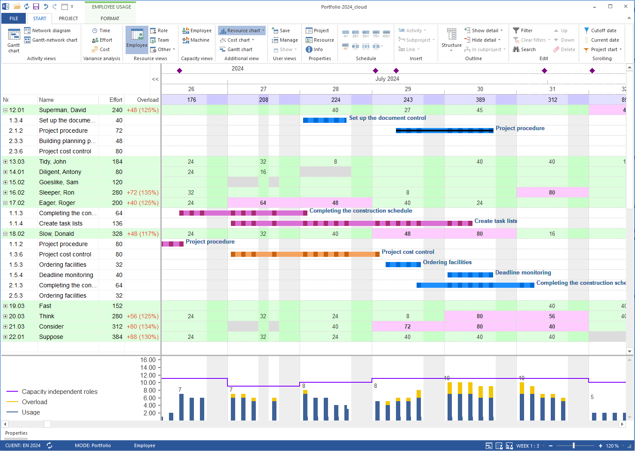
Task: Set schedule progress to 50%
Action: (x=366, y=34)
